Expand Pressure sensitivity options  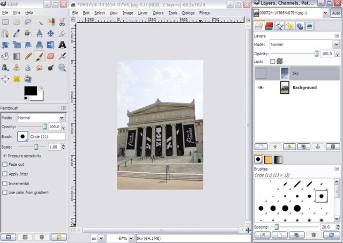5,156
